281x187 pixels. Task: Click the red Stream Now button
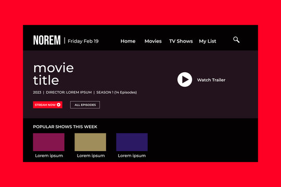click(48, 105)
